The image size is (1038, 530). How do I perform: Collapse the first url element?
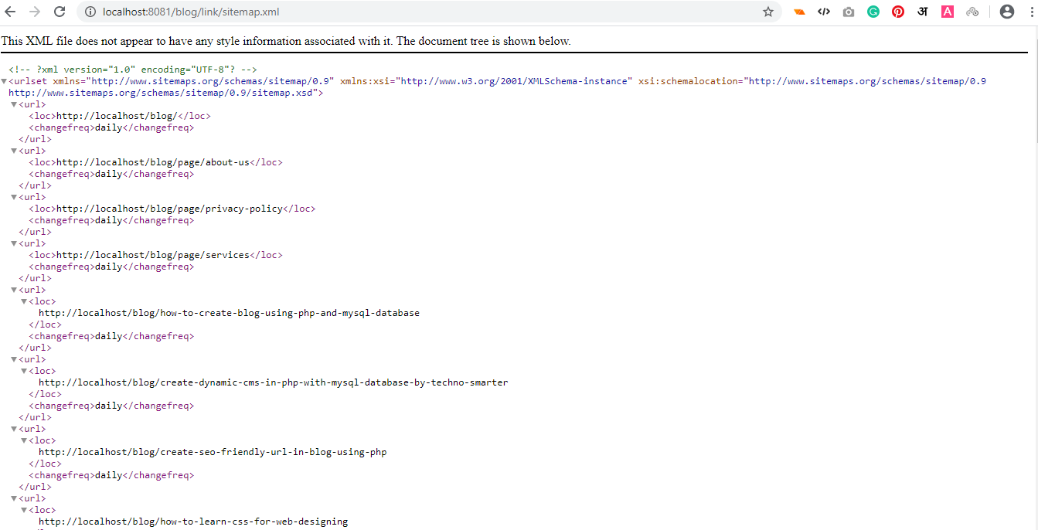click(x=13, y=104)
